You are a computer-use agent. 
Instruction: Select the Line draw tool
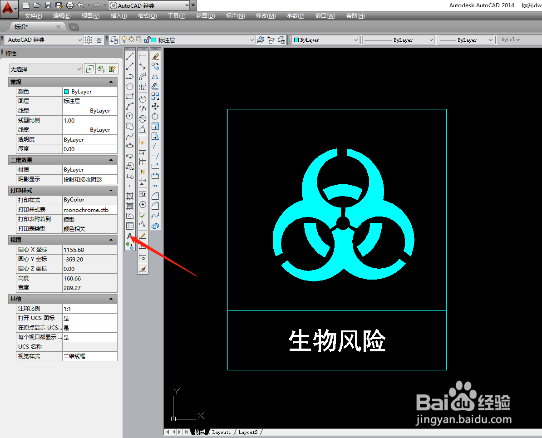point(130,56)
